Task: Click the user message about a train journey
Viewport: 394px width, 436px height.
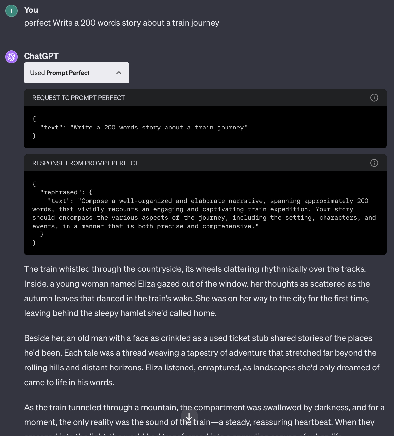Action: point(122,23)
